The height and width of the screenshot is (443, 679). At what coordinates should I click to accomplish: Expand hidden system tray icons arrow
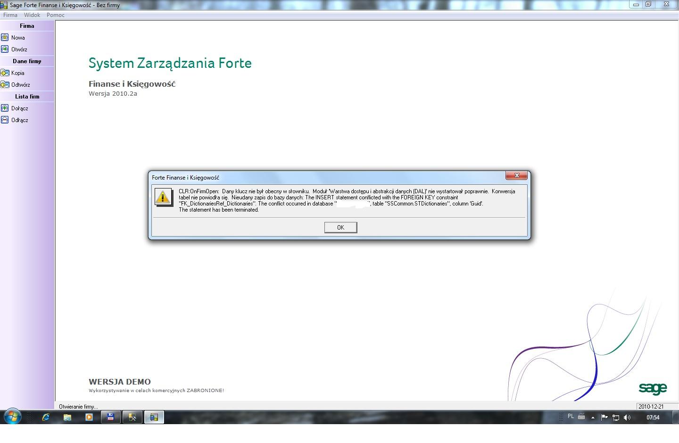tap(593, 417)
